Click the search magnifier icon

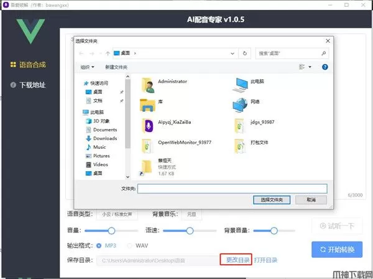(323, 53)
